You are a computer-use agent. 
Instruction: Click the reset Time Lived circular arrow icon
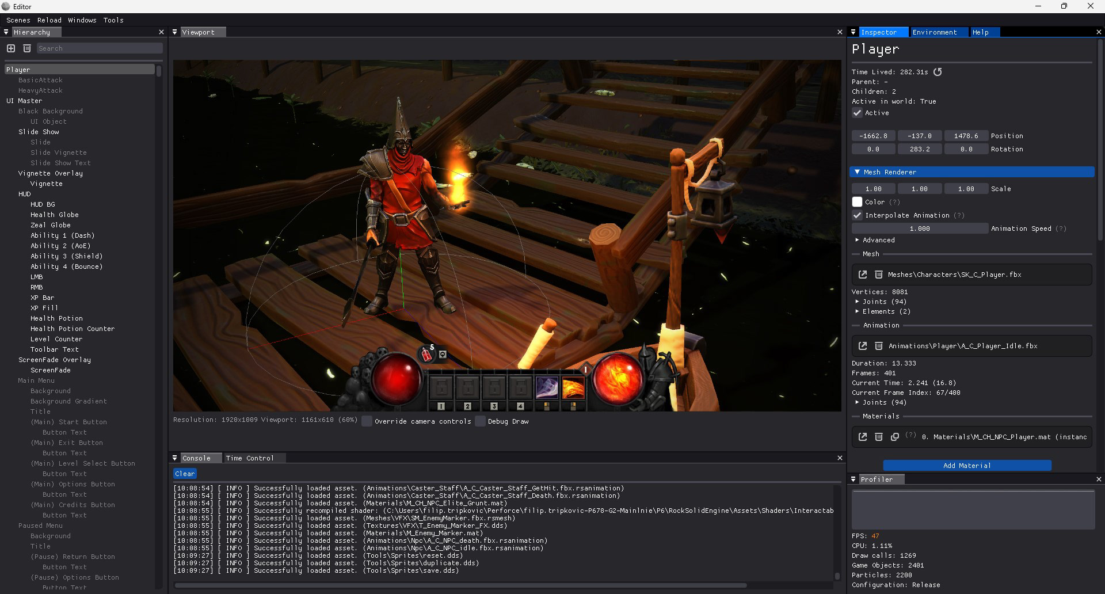[938, 72]
